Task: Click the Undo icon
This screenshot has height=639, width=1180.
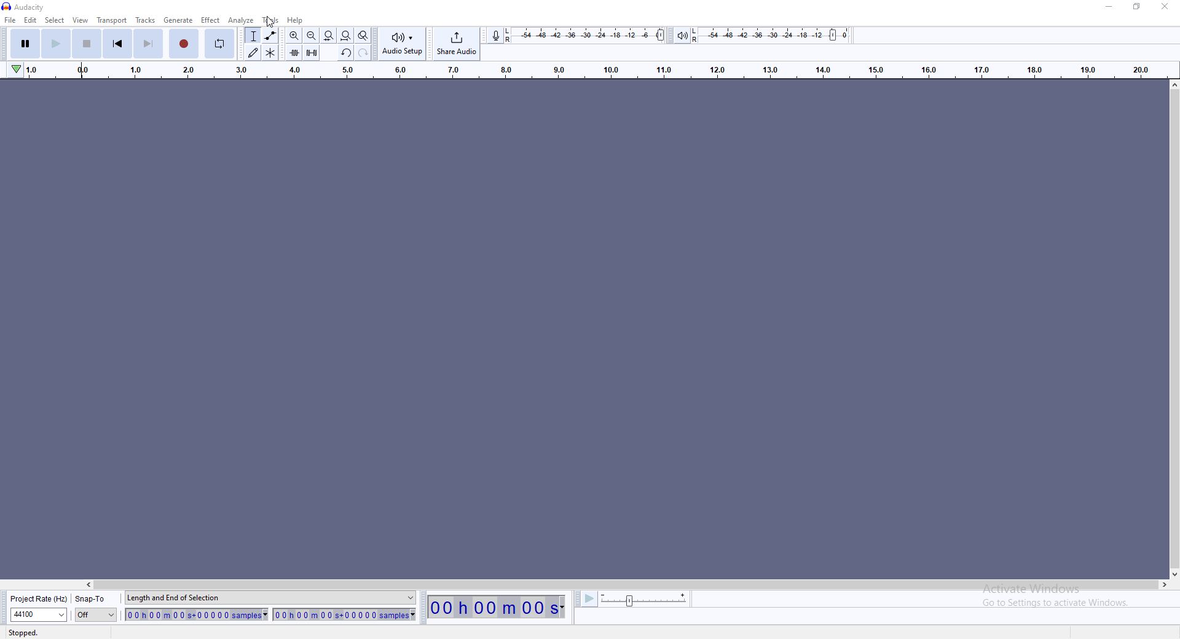Action: [x=345, y=52]
